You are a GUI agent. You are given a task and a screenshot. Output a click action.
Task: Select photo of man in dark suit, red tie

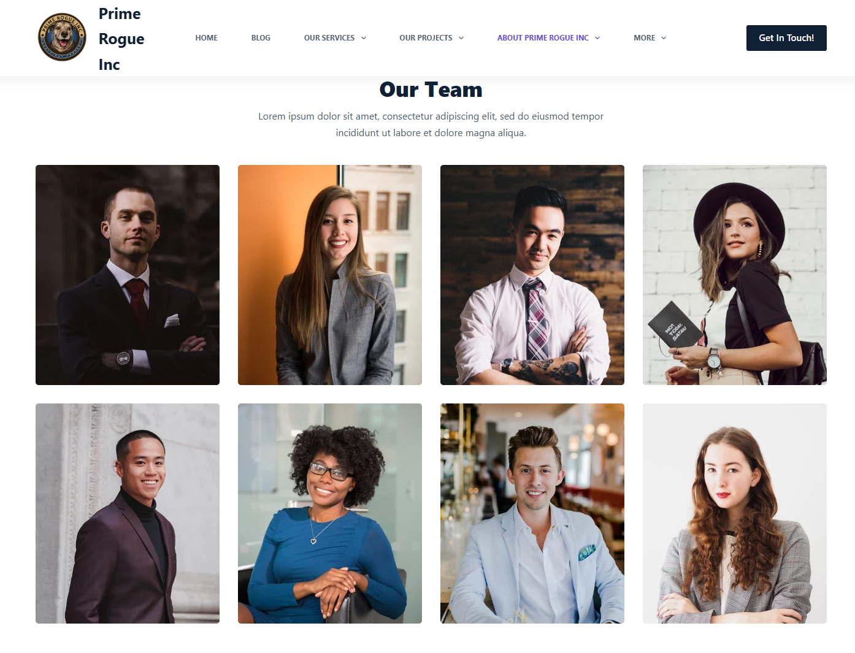(x=128, y=275)
